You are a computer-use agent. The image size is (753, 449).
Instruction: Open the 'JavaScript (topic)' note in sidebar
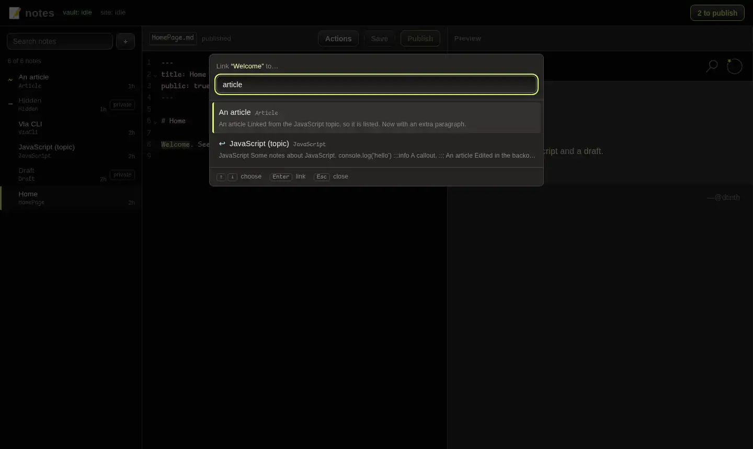71,151
